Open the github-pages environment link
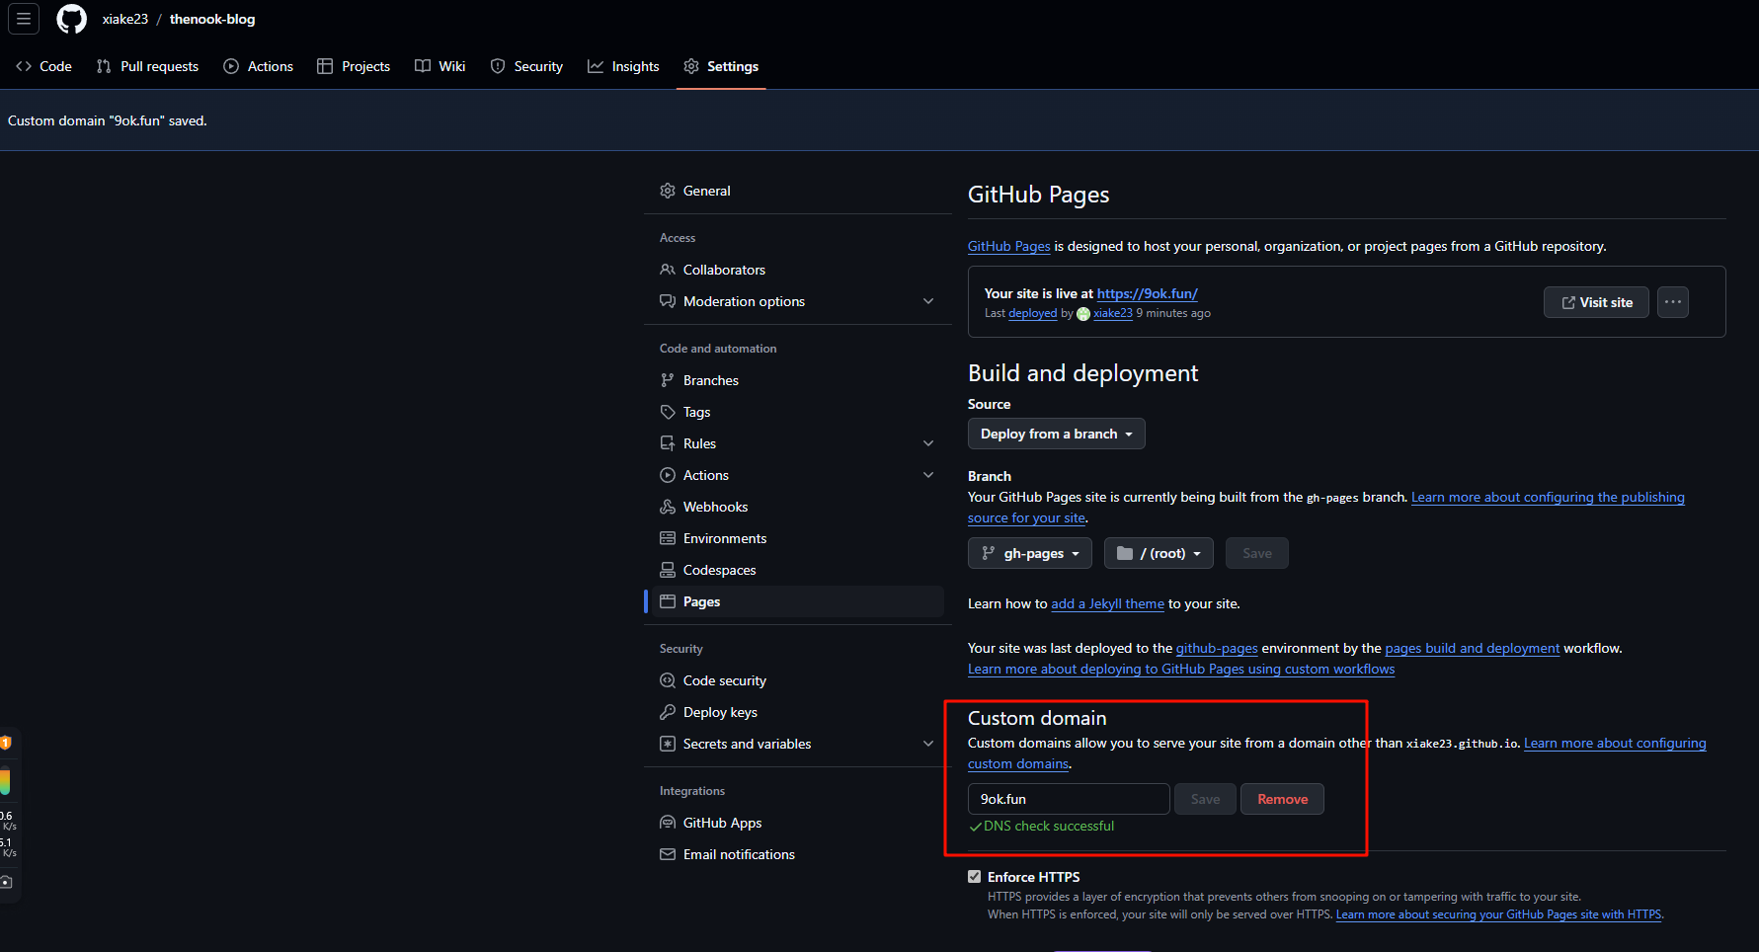This screenshot has width=1759, height=952. 1217,648
